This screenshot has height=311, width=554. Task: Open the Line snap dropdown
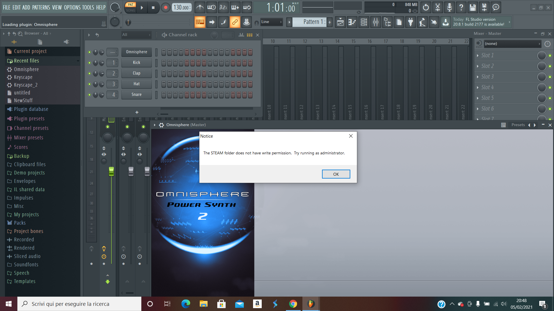(272, 22)
